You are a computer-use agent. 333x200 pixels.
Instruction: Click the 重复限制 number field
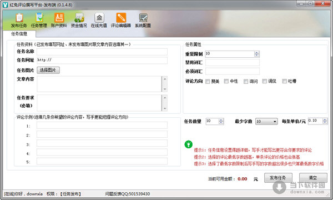(230, 54)
